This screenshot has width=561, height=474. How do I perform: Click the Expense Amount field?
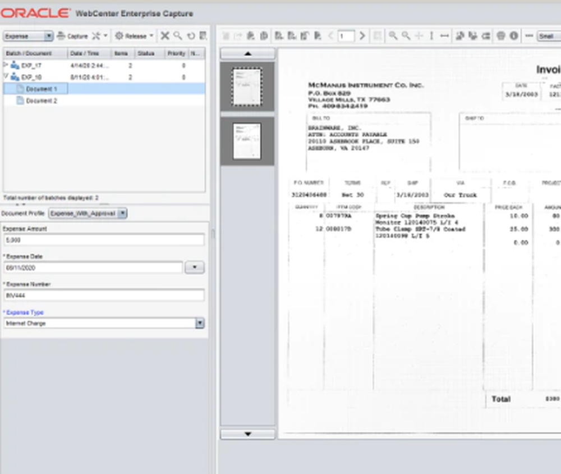click(104, 240)
